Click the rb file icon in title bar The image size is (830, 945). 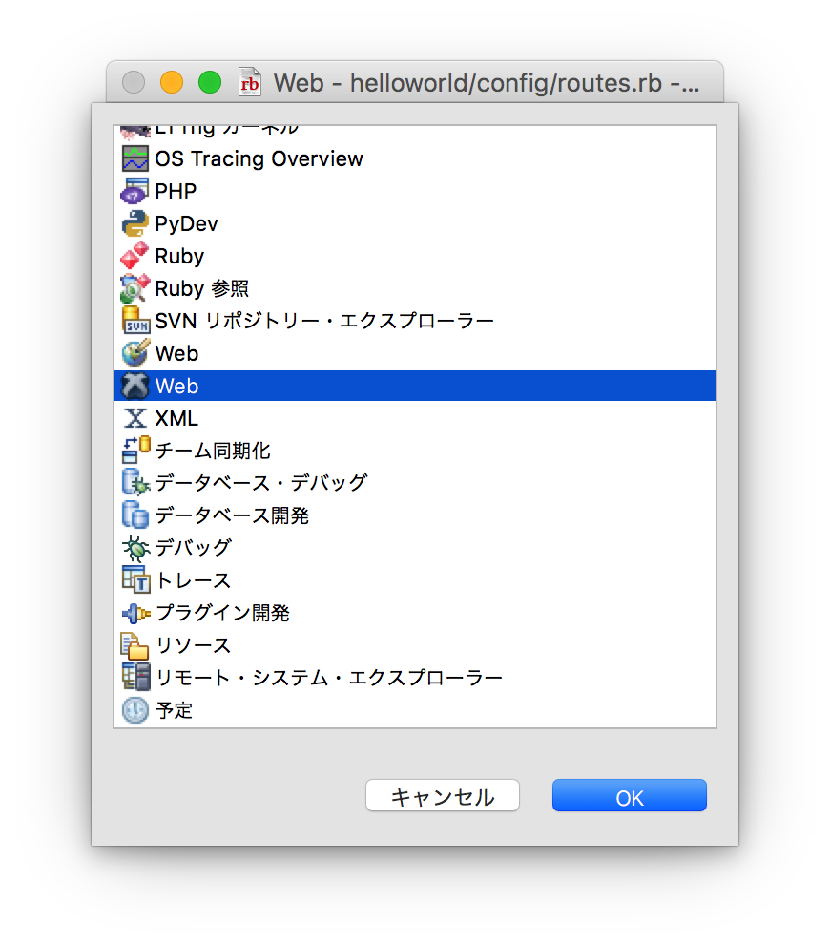[x=249, y=82]
